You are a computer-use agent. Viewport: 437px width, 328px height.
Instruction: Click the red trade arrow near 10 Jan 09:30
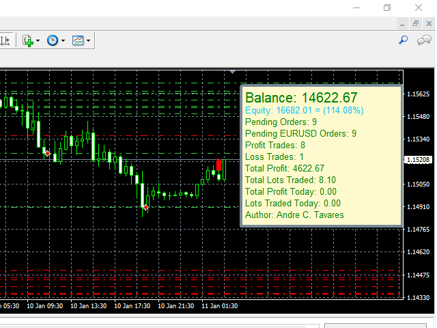pos(48,153)
